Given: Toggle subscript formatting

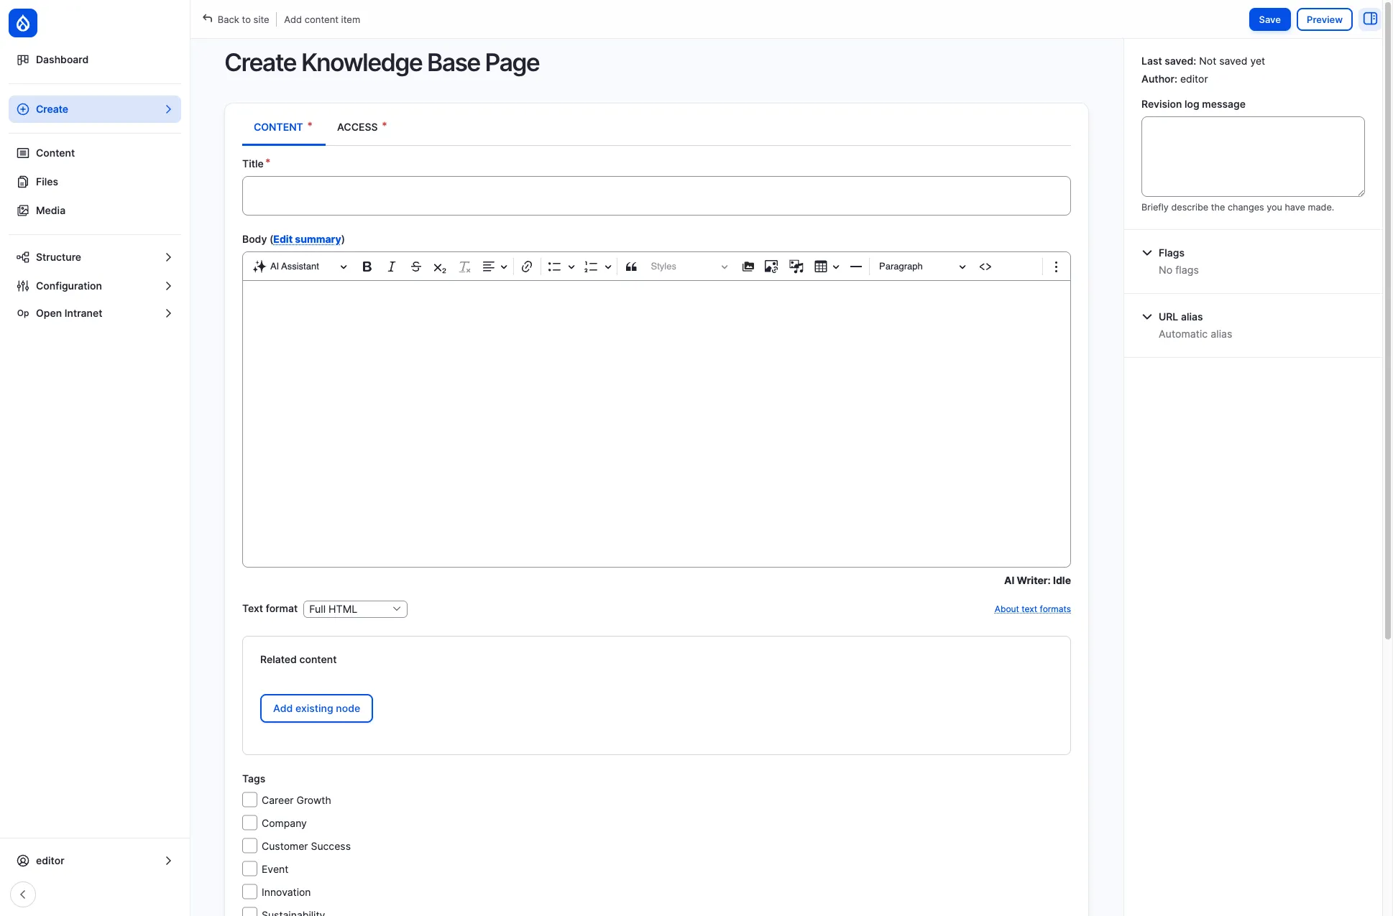Looking at the screenshot, I should click(440, 267).
